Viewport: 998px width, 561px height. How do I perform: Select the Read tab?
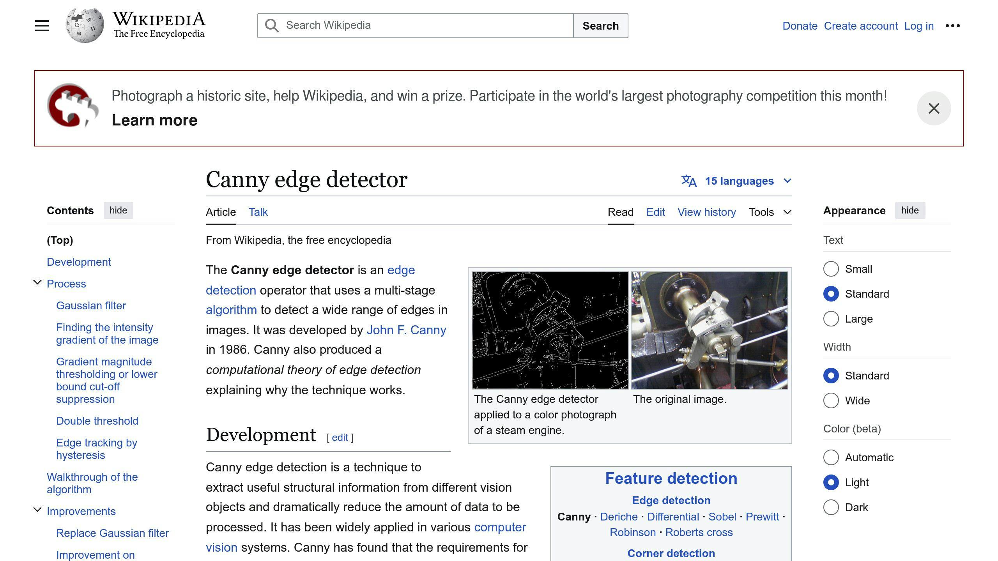tap(621, 212)
